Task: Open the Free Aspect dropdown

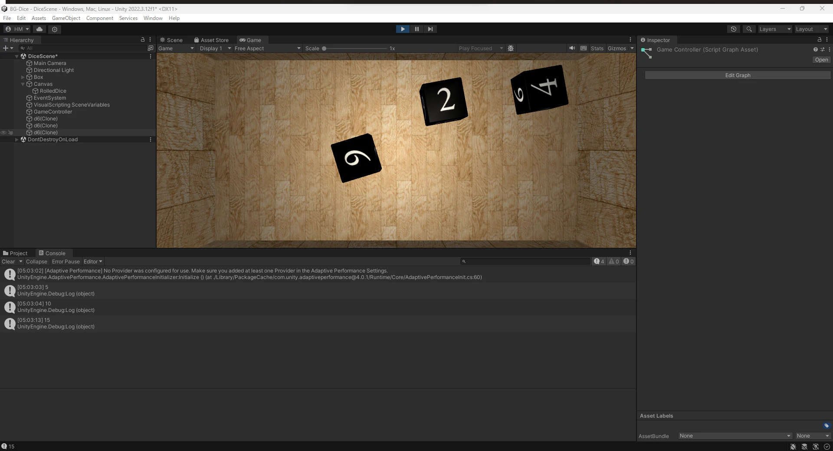Action: pyautogui.click(x=267, y=48)
